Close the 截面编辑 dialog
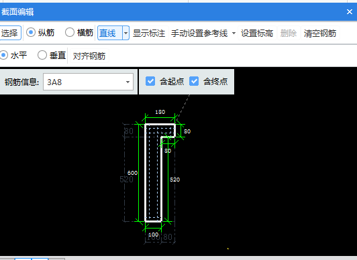This screenshot has width=357, height=260. (350, 12)
